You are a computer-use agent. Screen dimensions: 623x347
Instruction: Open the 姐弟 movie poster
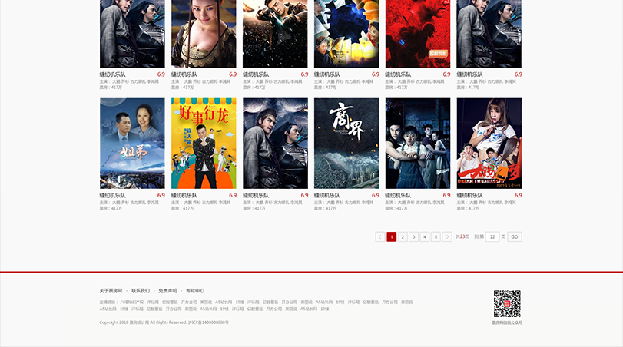[x=132, y=144]
